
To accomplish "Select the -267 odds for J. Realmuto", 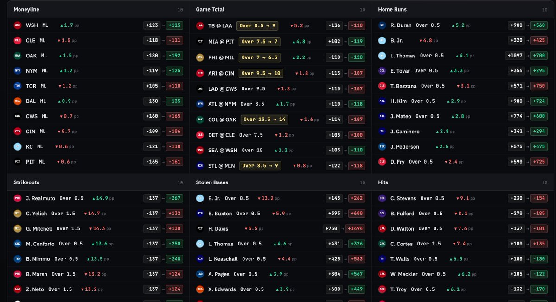I will 174,198.
